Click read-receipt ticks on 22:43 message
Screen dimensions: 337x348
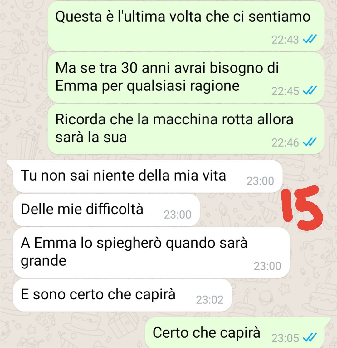pos(310,40)
